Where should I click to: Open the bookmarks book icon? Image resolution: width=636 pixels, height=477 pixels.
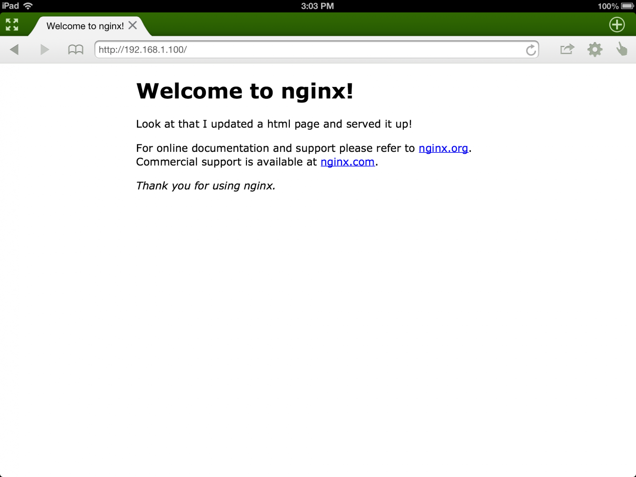coord(76,49)
